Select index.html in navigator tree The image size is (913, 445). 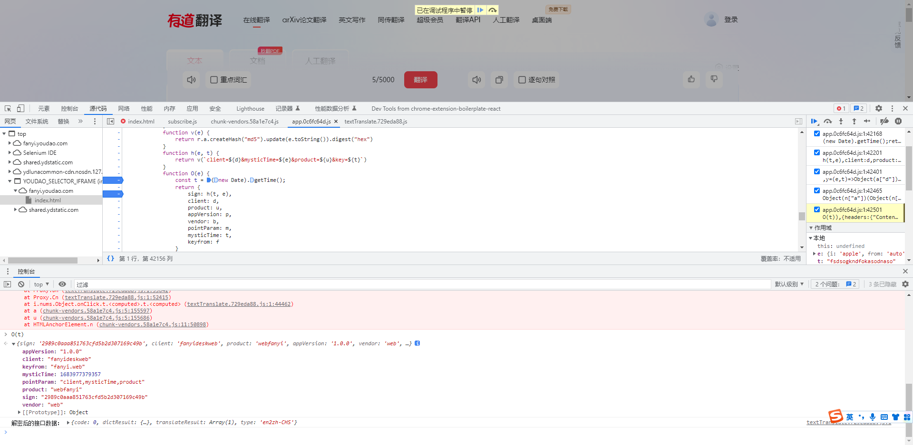tap(48, 200)
